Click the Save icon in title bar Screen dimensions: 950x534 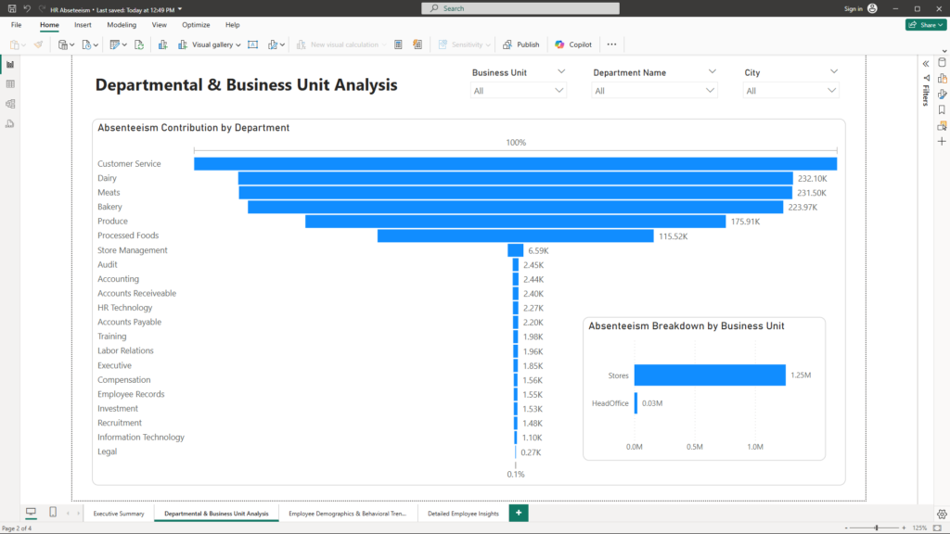point(12,8)
